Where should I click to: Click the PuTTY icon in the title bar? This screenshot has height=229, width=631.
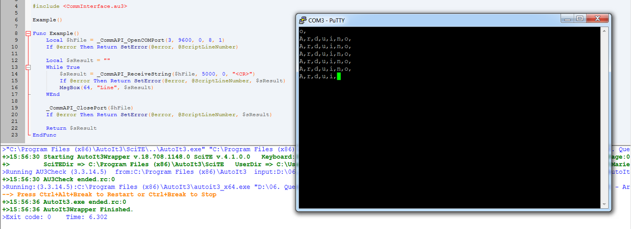click(303, 20)
